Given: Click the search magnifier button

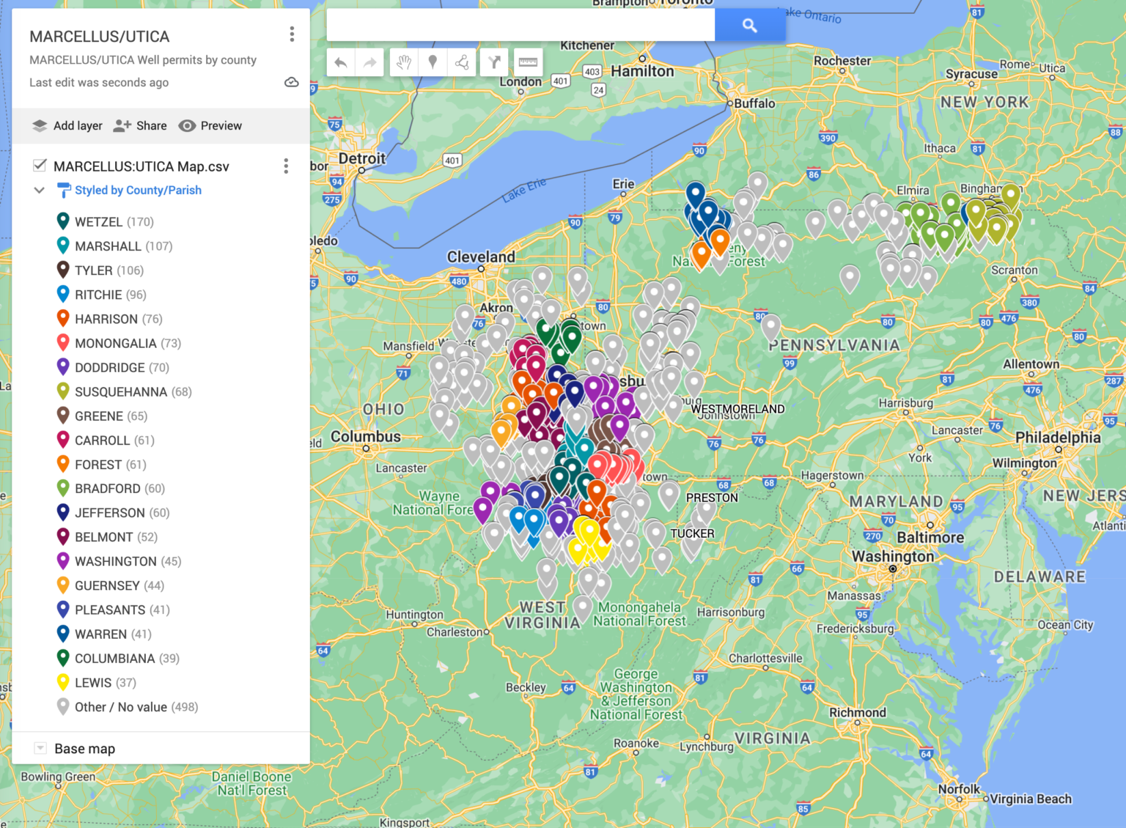Looking at the screenshot, I should coord(748,24).
